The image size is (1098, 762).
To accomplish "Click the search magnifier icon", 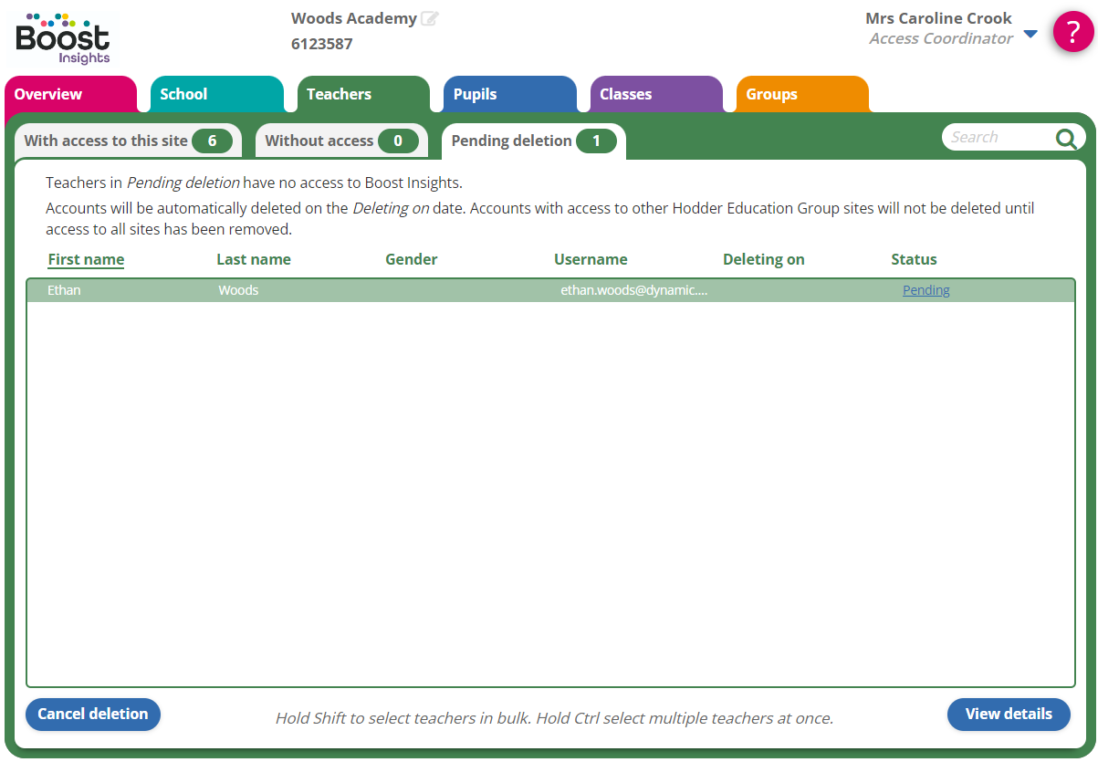I will point(1065,139).
